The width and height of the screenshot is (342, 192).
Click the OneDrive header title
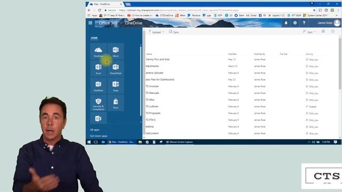134,23
